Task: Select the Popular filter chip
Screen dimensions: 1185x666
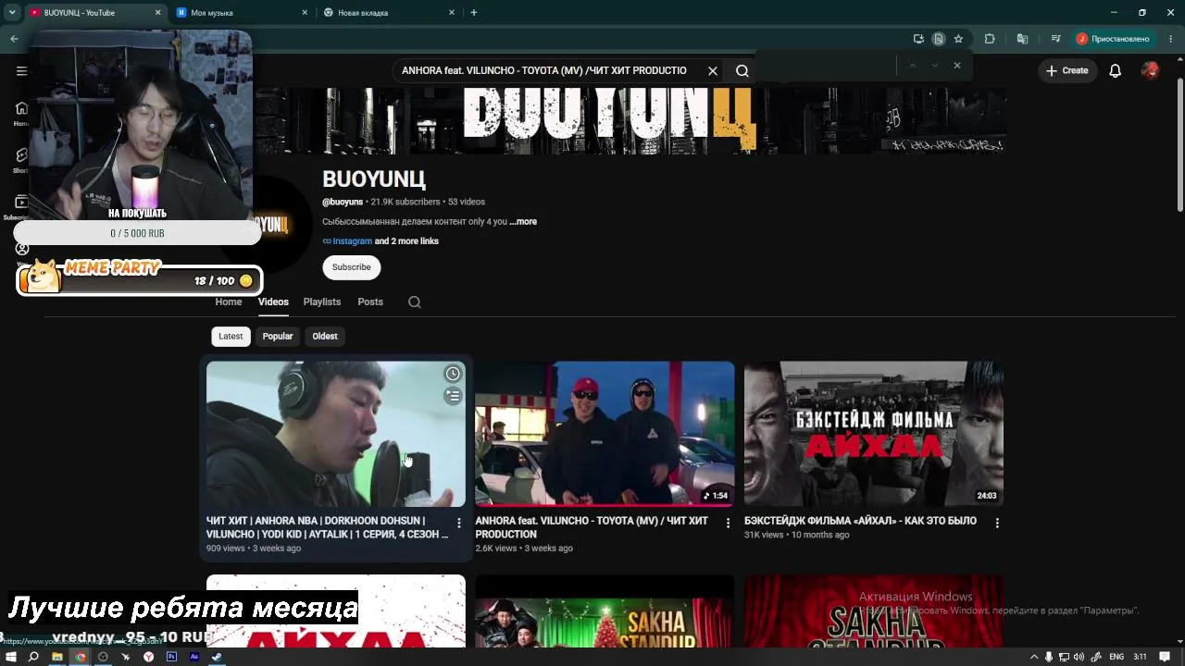Action: [x=278, y=337]
